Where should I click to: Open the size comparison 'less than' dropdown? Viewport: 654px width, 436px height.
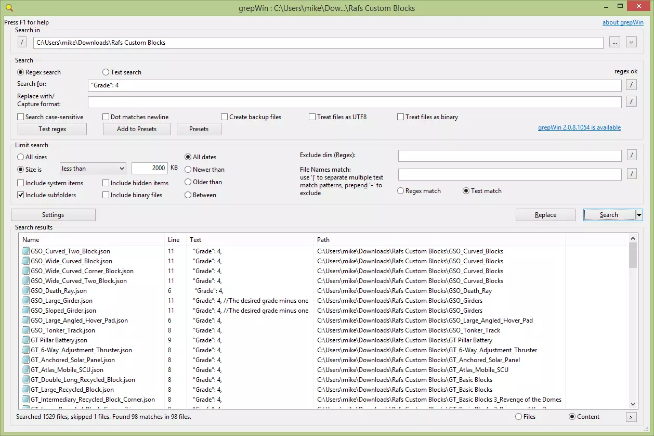[x=93, y=168]
